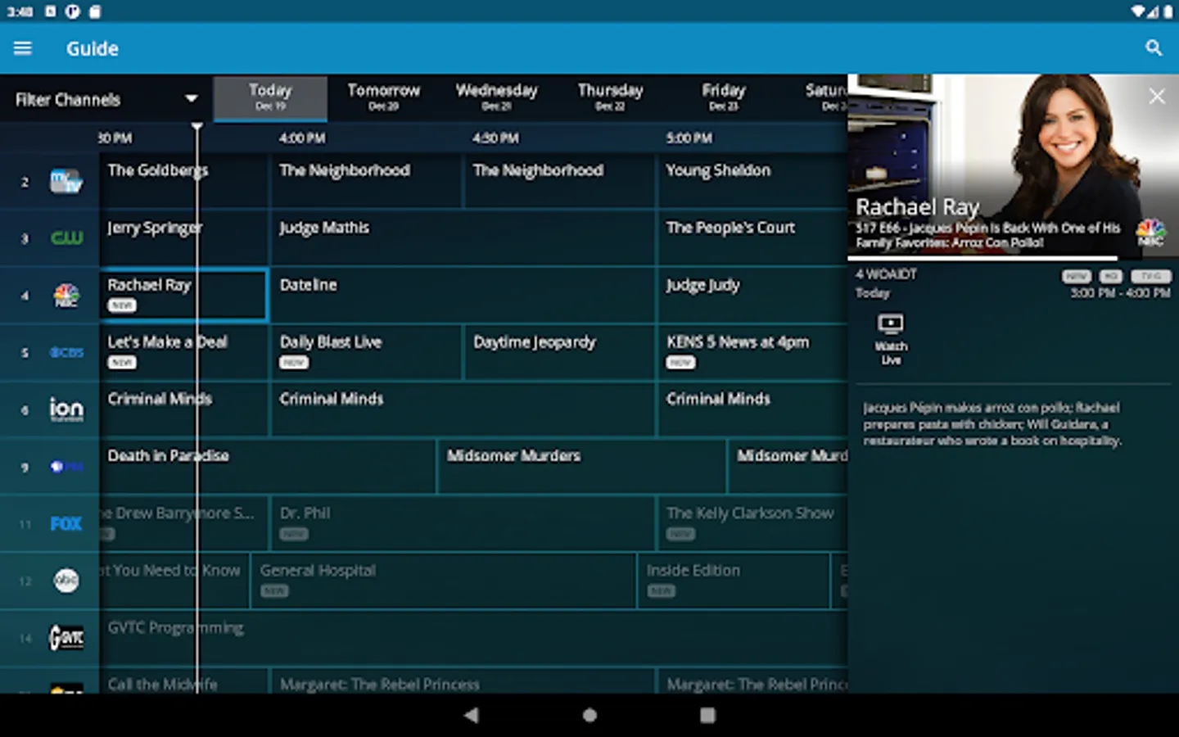Select Death in Paradise program
Viewport: 1179px width, 737px height.
(x=267, y=466)
